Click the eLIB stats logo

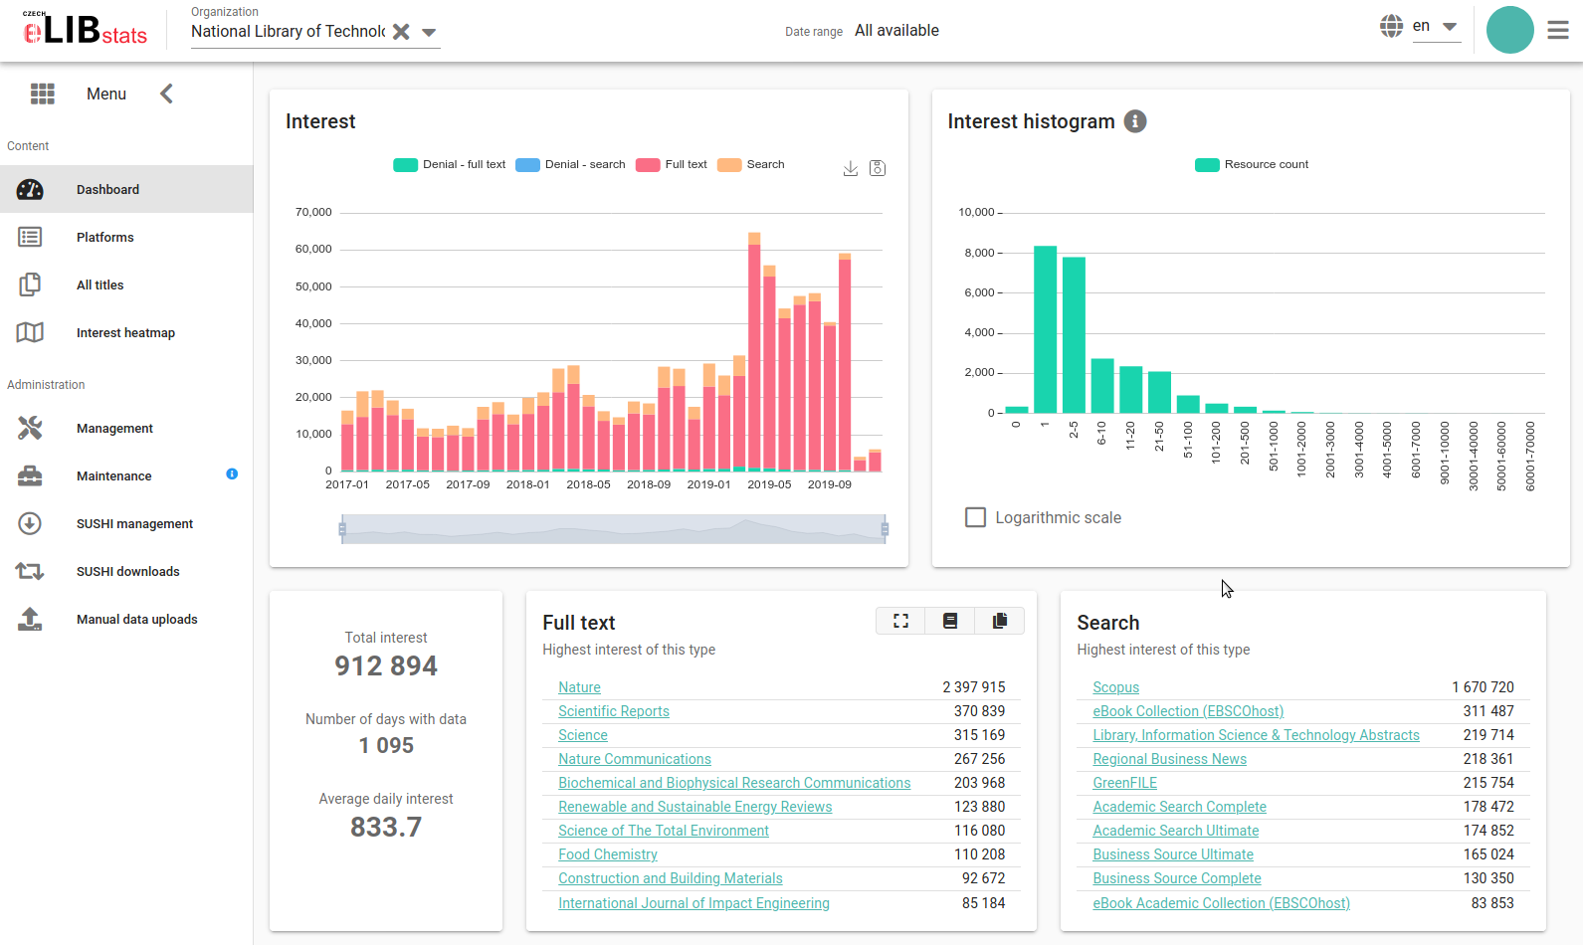pyautogui.click(x=85, y=29)
